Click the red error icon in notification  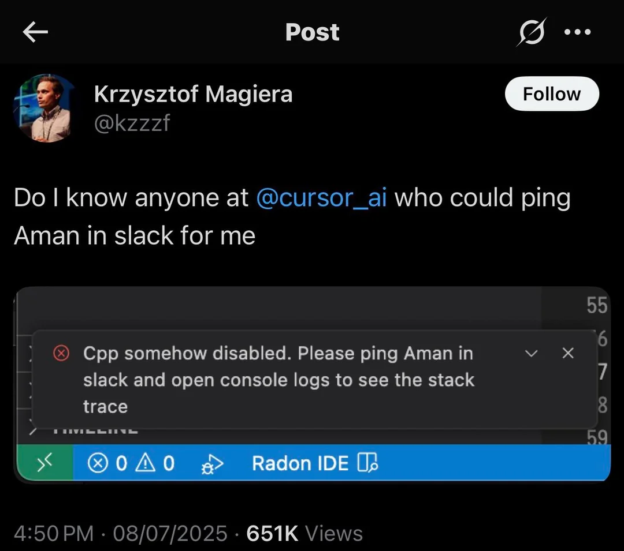pos(61,353)
